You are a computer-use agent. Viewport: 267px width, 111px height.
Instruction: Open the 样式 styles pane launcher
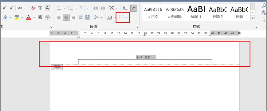tap(256, 27)
